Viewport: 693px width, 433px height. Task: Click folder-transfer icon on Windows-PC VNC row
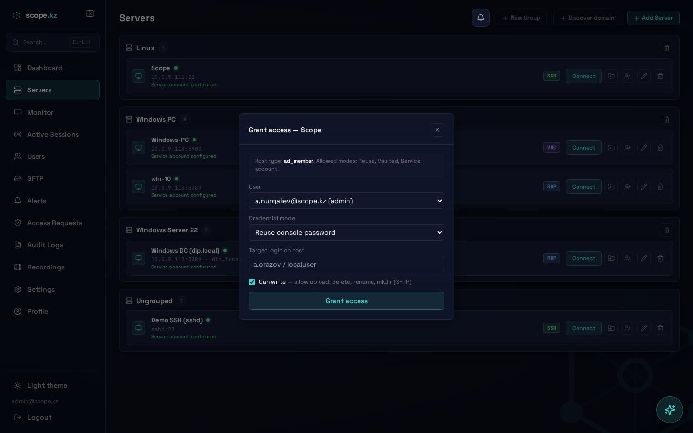[611, 148]
